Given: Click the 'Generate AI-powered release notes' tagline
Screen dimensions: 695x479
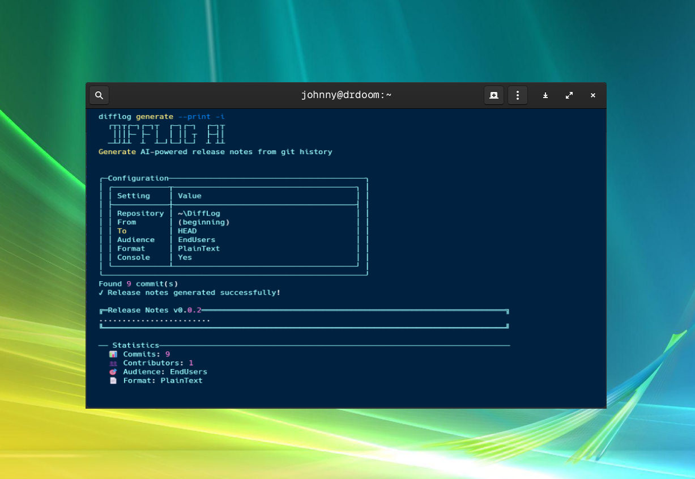Looking at the screenshot, I should coord(215,152).
